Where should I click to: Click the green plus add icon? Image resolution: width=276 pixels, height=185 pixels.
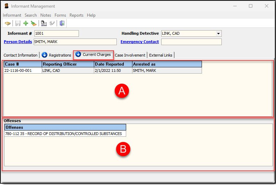point(26,23)
